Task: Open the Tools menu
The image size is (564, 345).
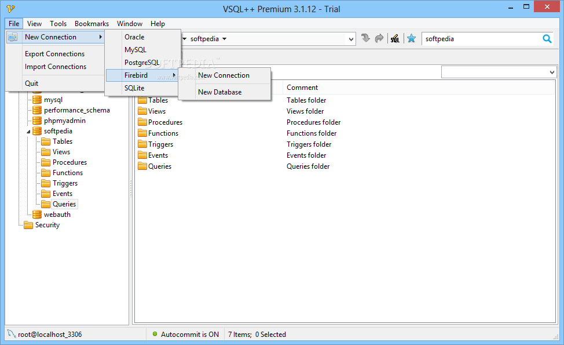Action: pos(58,24)
